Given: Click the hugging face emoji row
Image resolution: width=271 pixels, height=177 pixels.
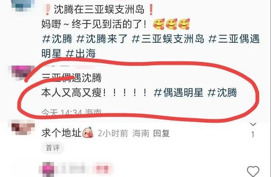Looking at the screenshot, I should (x=171, y=24).
